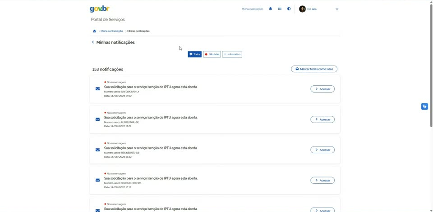Click Marcar todas como lidas button

(x=314, y=69)
